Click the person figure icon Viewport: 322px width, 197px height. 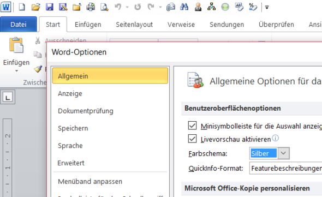click(198, 7)
